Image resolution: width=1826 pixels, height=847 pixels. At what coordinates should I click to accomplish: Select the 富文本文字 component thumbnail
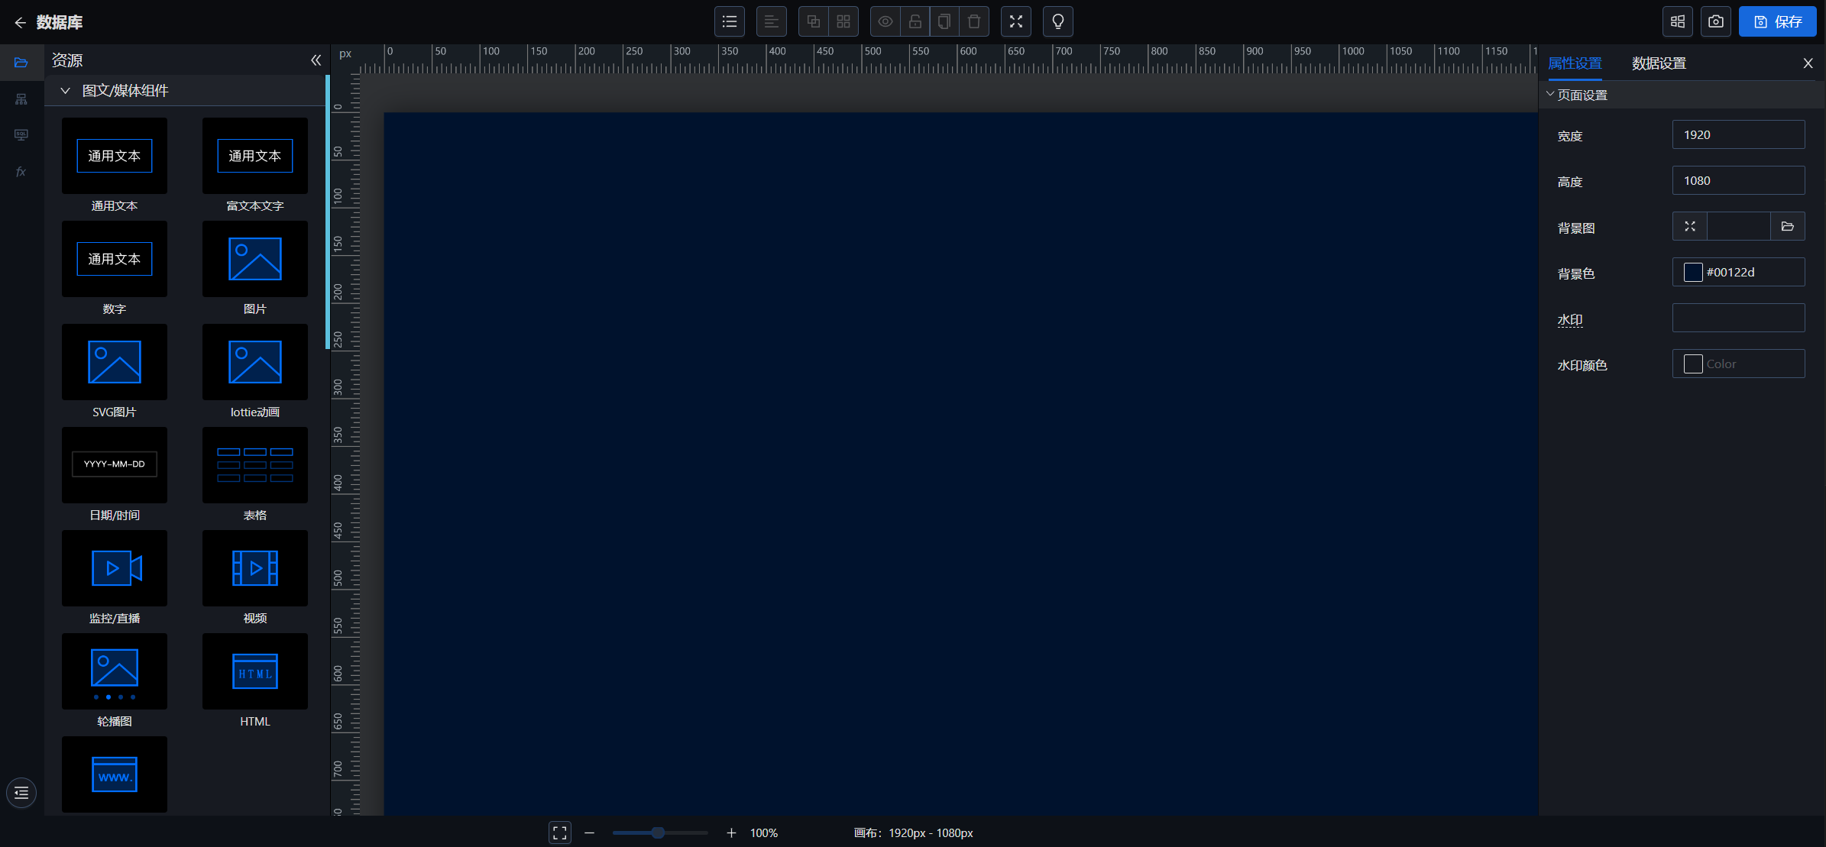coord(255,156)
